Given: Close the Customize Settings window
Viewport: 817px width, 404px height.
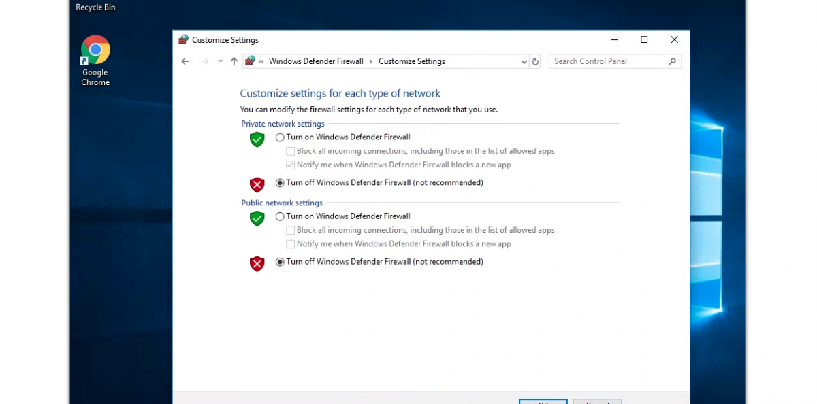Looking at the screenshot, I should pyautogui.click(x=674, y=39).
